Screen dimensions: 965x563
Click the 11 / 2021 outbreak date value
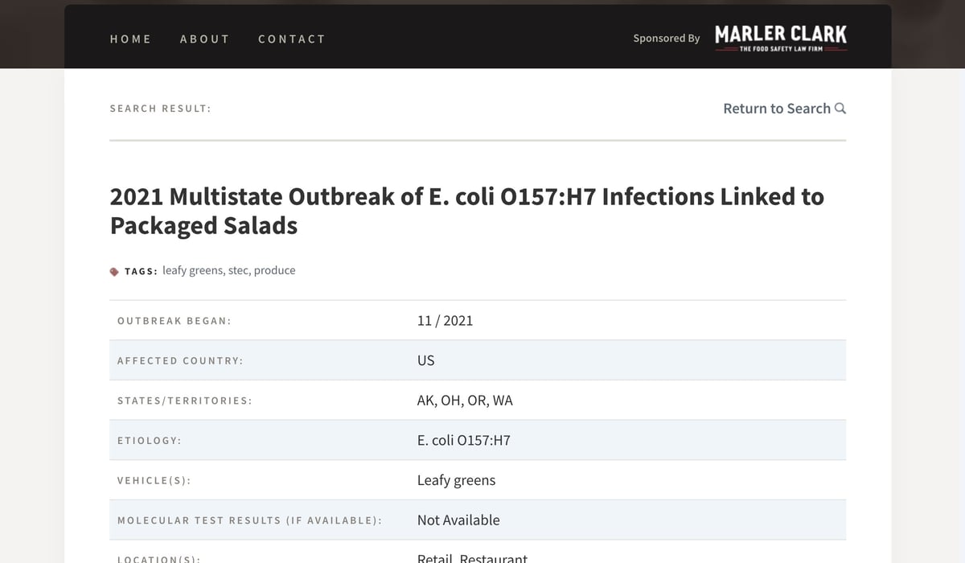click(x=446, y=320)
